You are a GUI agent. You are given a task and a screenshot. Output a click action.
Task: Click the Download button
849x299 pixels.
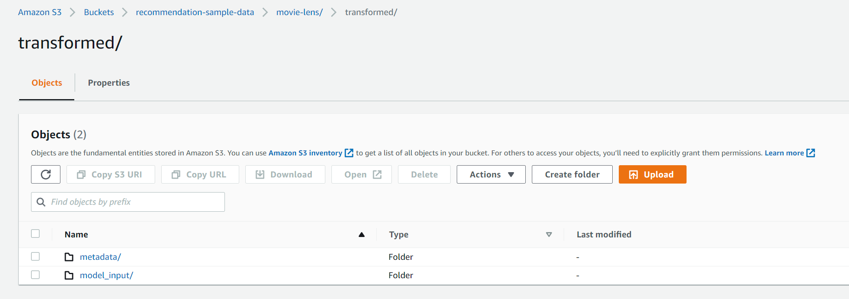click(285, 175)
